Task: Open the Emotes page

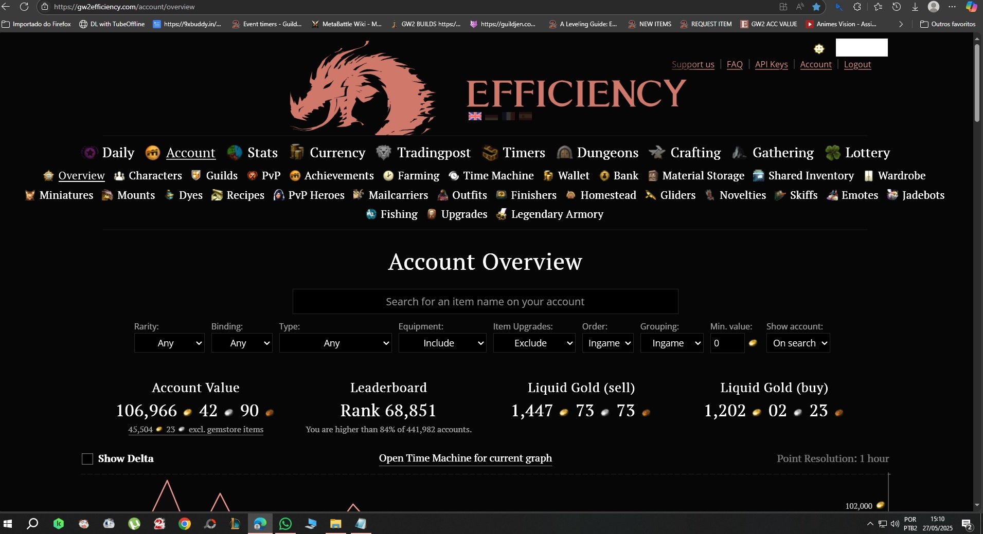Action: click(860, 195)
